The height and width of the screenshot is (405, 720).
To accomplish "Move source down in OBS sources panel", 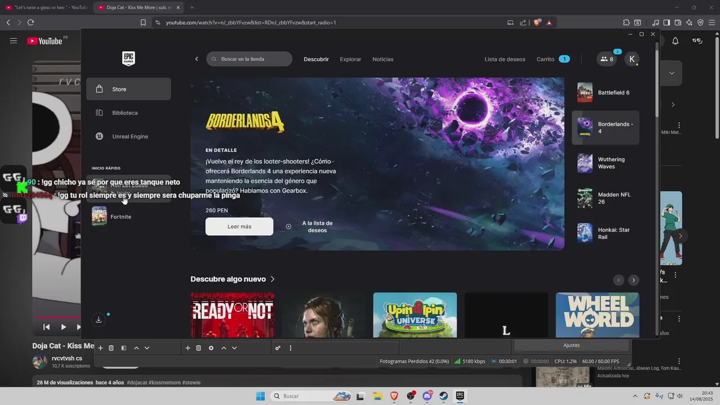I will (x=235, y=348).
